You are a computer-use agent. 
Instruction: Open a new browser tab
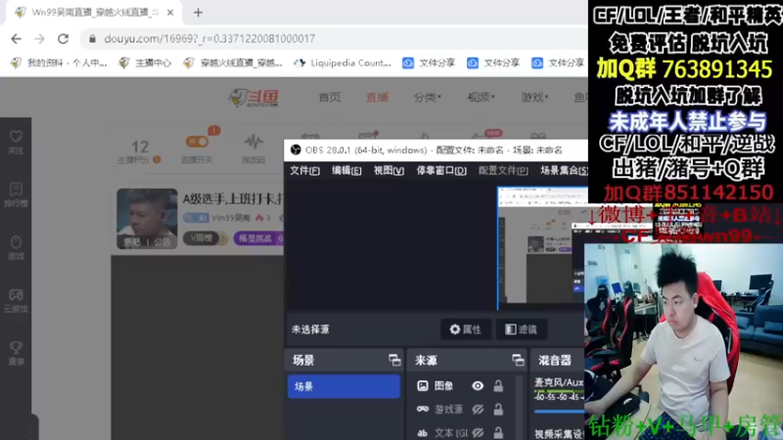tap(199, 13)
